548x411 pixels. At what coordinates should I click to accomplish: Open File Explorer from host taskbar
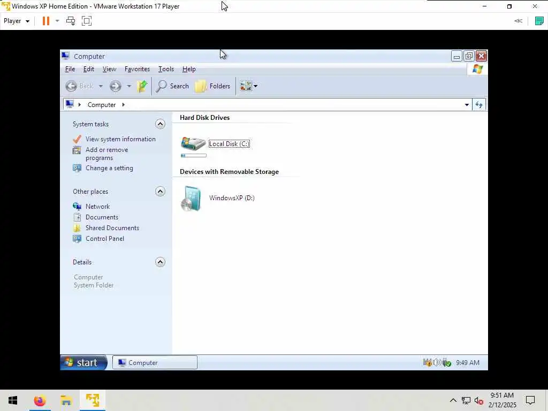[x=66, y=400]
